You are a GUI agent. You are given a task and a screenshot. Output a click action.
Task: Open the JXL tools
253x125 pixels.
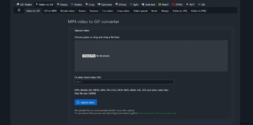pyautogui.click(x=201, y=4)
